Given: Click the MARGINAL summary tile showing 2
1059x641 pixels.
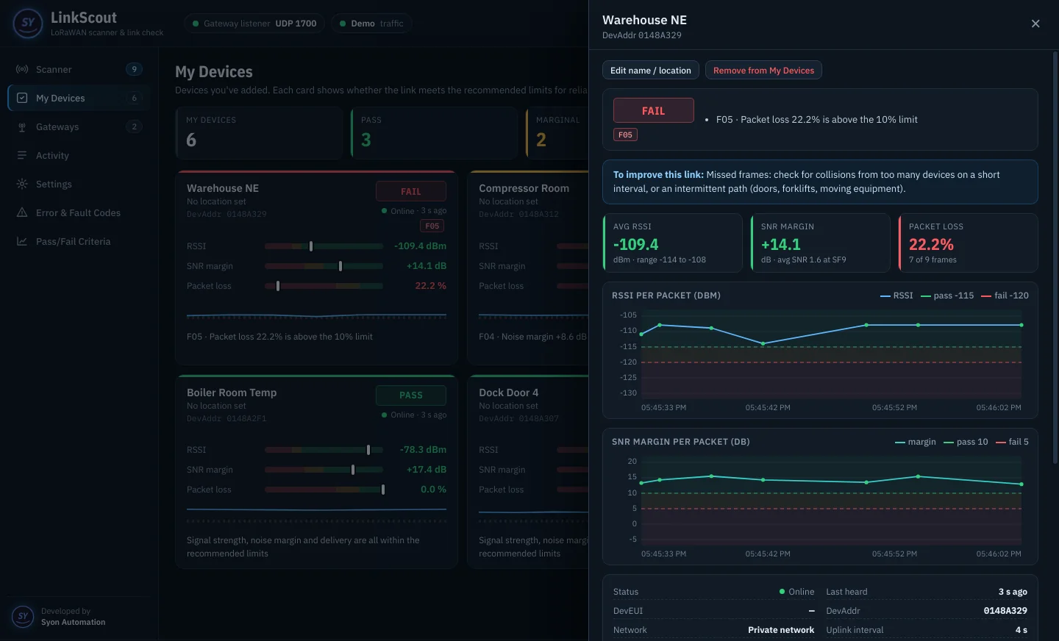Looking at the screenshot, I should 557,132.
